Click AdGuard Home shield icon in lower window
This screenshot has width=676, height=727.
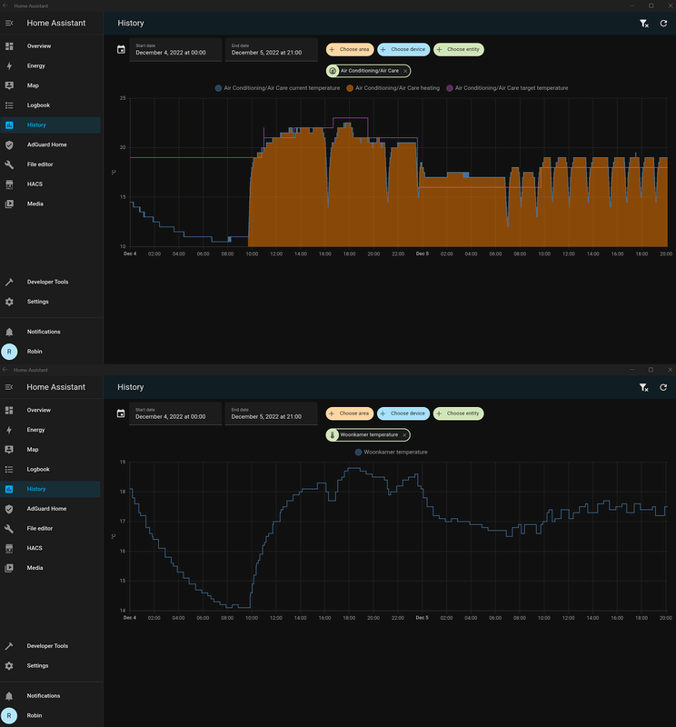click(9, 509)
